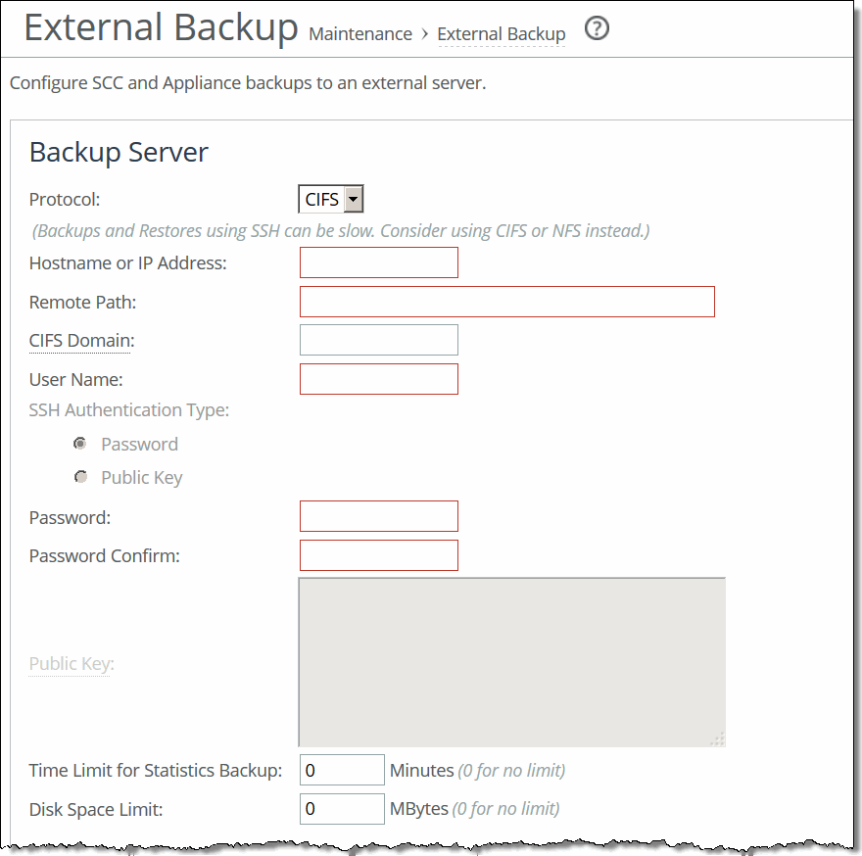Click the Password input field

pos(378,515)
